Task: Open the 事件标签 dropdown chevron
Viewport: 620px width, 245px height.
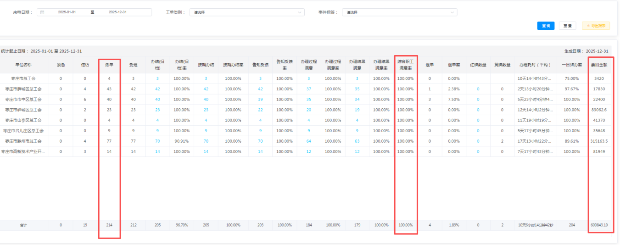Action: tap(452, 12)
